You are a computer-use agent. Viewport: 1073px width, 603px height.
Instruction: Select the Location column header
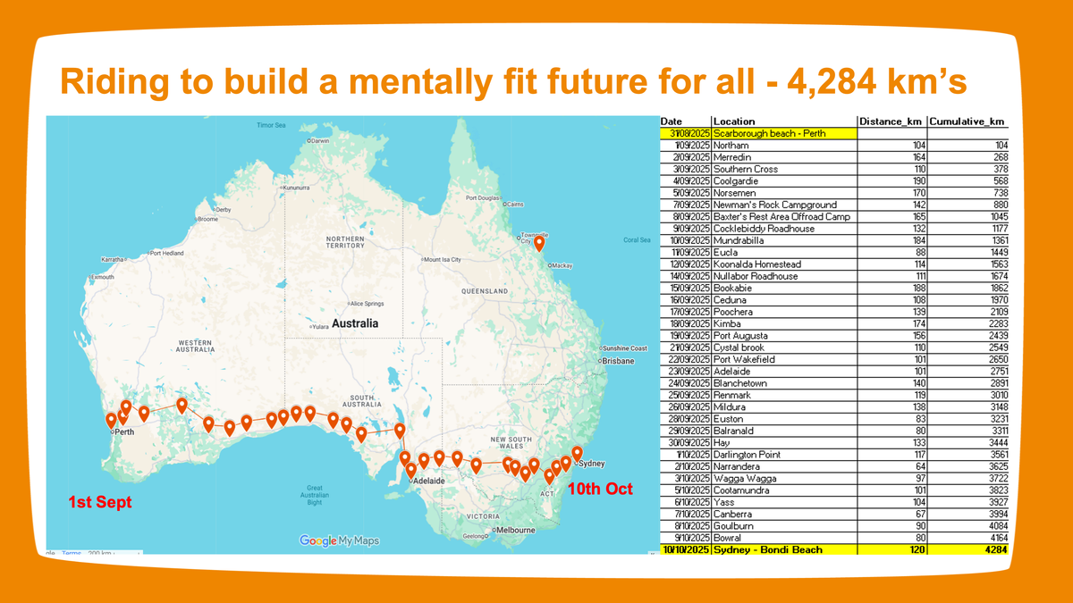pyautogui.click(x=734, y=121)
